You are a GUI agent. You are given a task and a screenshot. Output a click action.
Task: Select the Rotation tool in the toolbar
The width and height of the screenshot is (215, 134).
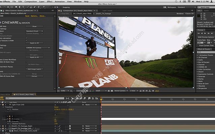pos(4,7)
